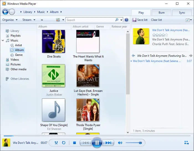Click the Save list floppy icon
194x151 pixels.
click(x=134, y=20)
